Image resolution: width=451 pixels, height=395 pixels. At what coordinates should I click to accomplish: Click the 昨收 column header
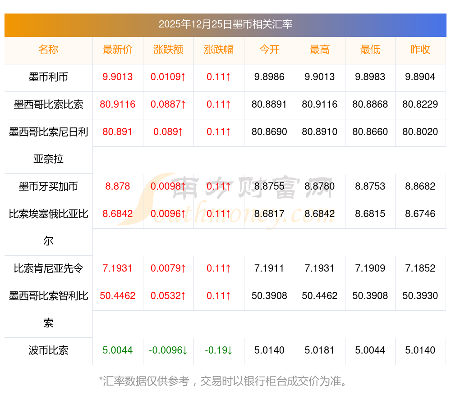pyautogui.click(x=420, y=50)
